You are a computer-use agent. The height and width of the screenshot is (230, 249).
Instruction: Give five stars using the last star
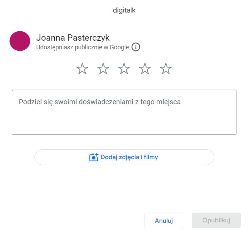166,69
